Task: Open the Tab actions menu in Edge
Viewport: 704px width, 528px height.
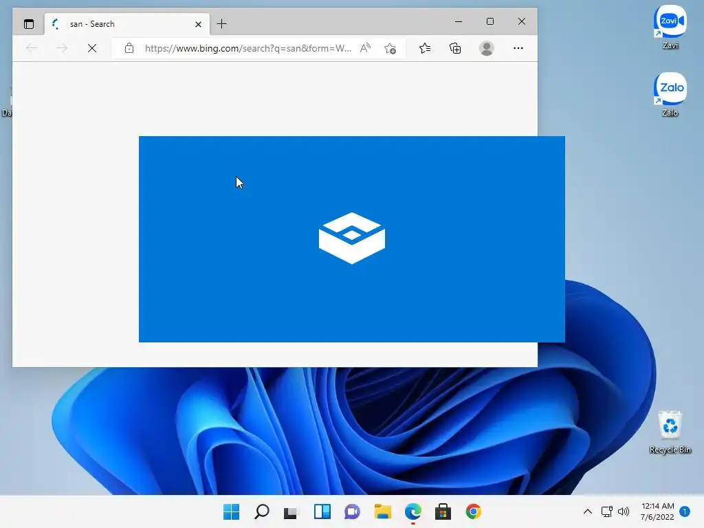Action: tap(29, 24)
